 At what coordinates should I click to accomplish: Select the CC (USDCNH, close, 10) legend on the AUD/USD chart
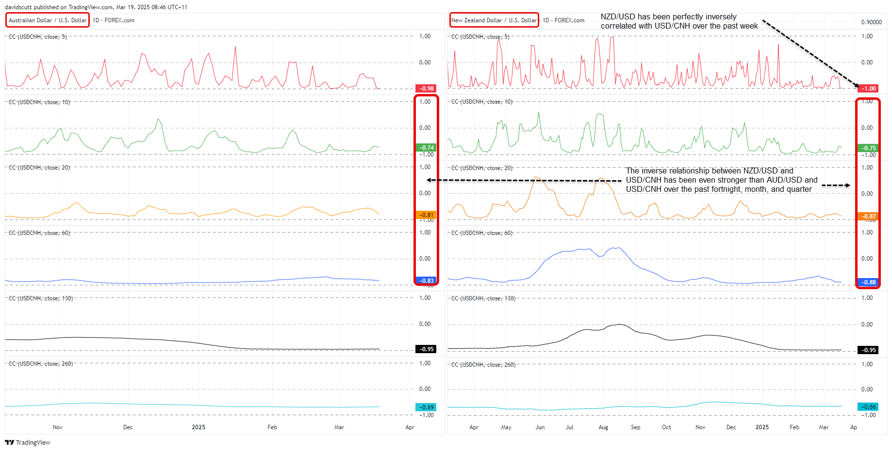[39, 102]
